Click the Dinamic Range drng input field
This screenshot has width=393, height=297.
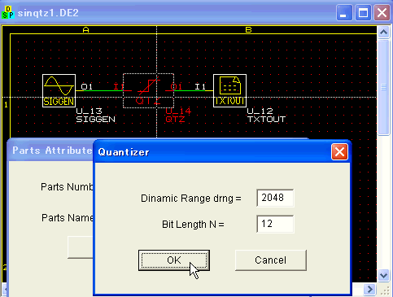pyautogui.click(x=275, y=198)
